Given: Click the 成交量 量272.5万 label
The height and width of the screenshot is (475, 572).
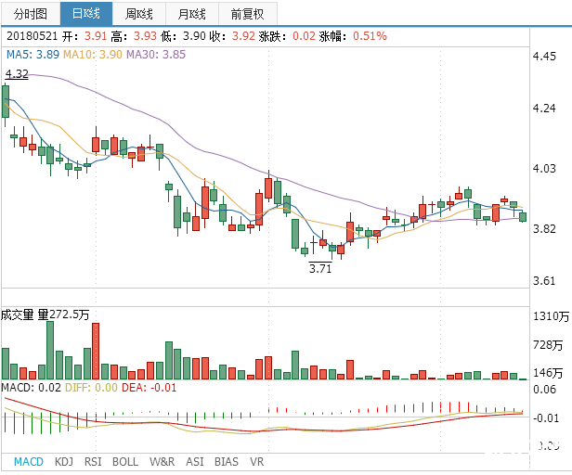Looking at the screenshot, I should (45, 315).
